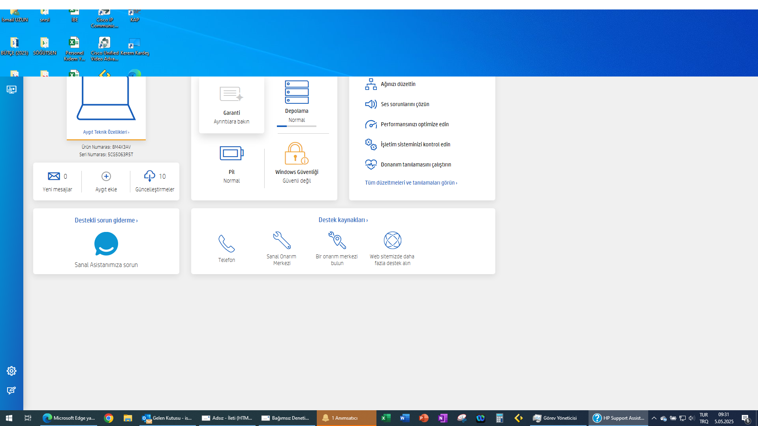Click the laptop device image
This screenshot has width=758, height=426.
click(106, 98)
